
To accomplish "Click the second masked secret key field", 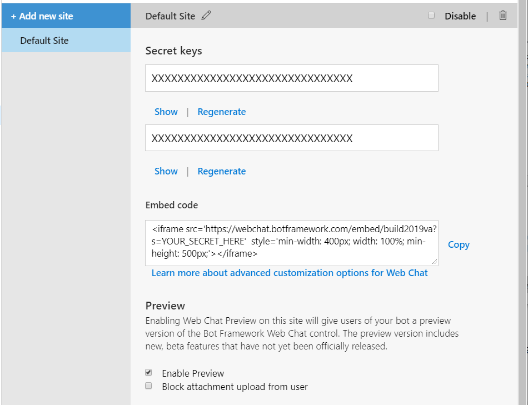I will pyautogui.click(x=292, y=138).
